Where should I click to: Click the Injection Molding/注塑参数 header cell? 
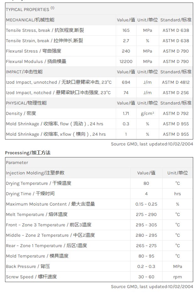35,173
